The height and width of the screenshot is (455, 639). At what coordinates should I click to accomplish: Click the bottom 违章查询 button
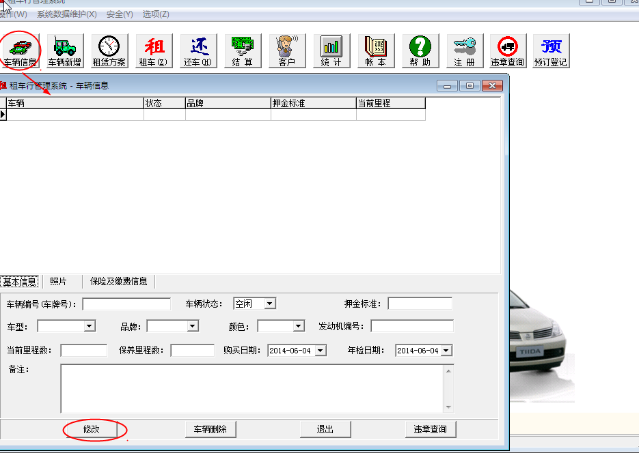coord(431,429)
